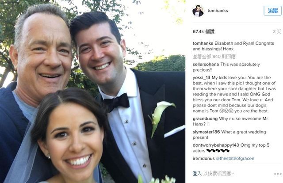Click the heart emojis in dontworrybehappy143's comment
This screenshot has height=183, width=283.
[x=218, y=151]
